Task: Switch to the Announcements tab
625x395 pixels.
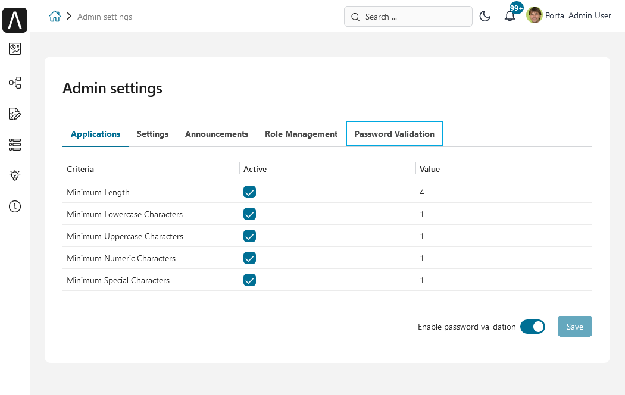Action: click(217, 134)
